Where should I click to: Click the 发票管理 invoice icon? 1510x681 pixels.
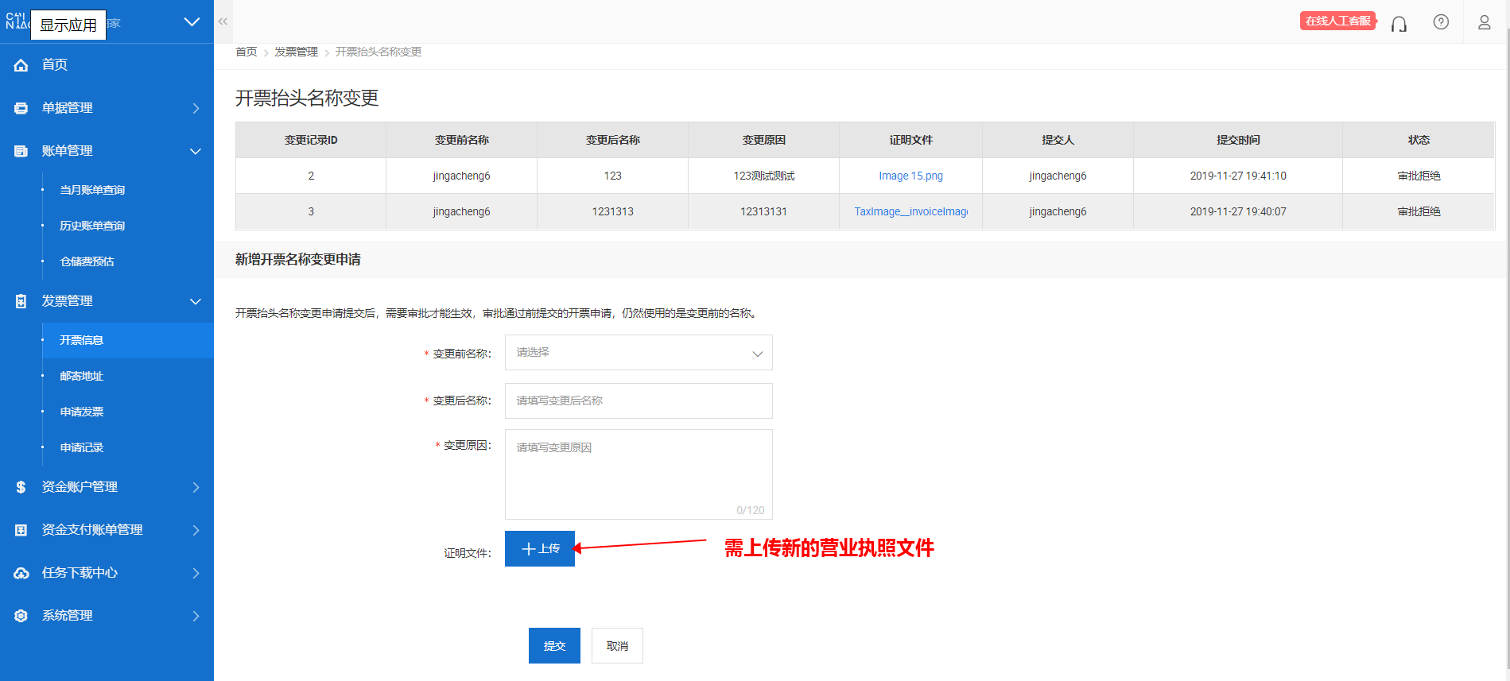21,301
